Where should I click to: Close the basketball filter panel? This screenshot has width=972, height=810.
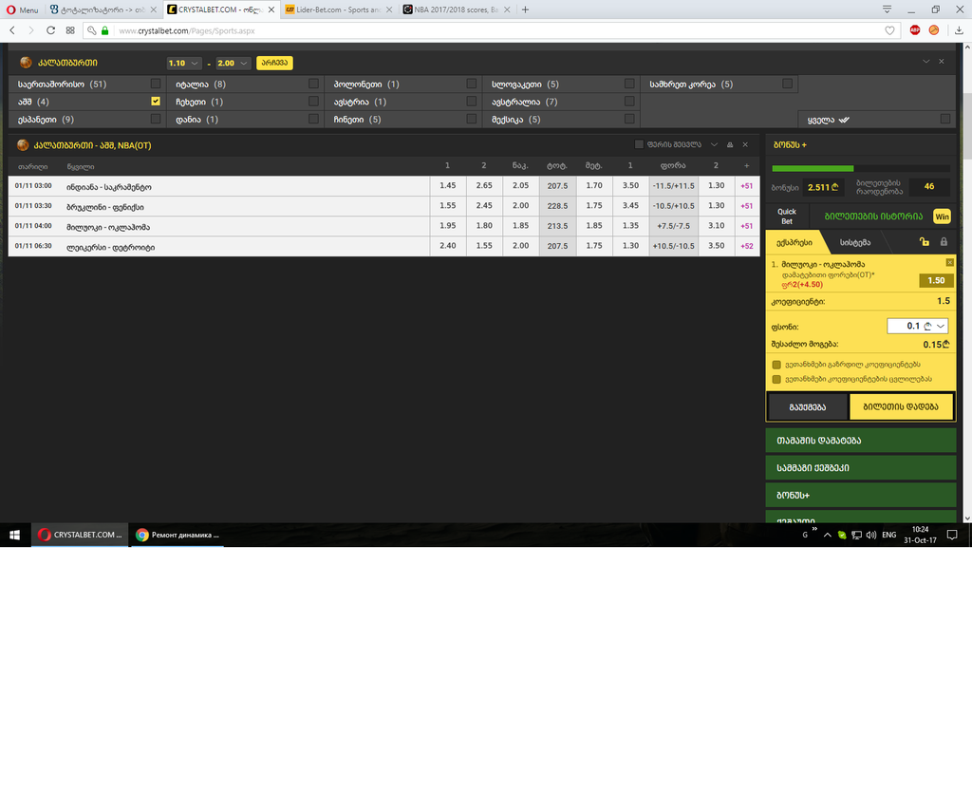941,62
